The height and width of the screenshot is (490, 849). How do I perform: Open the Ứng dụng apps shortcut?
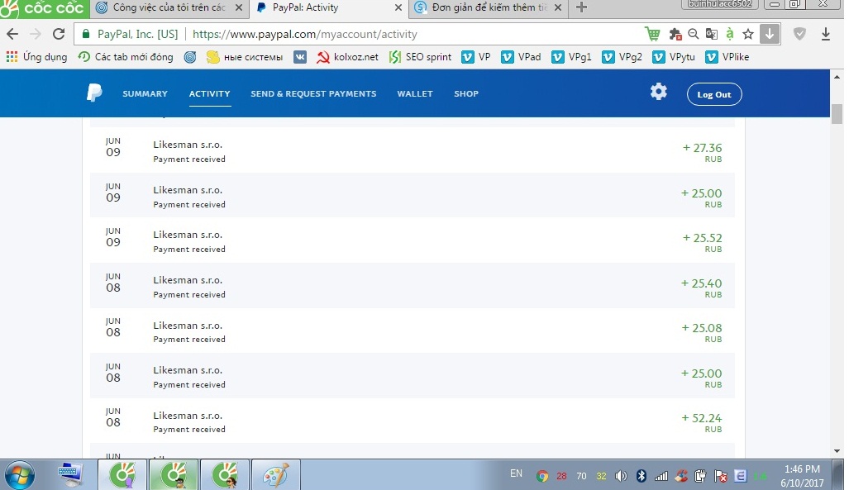[x=36, y=57]
